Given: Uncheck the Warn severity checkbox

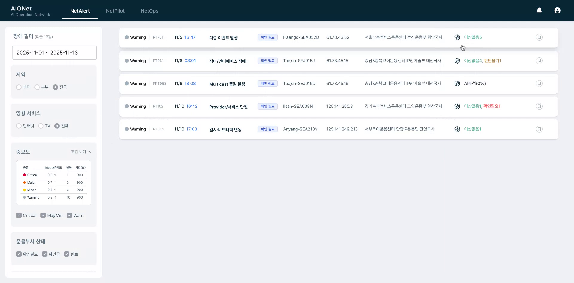Looking at the screenshot, I should pyautogui.click(x=69, y=215).
